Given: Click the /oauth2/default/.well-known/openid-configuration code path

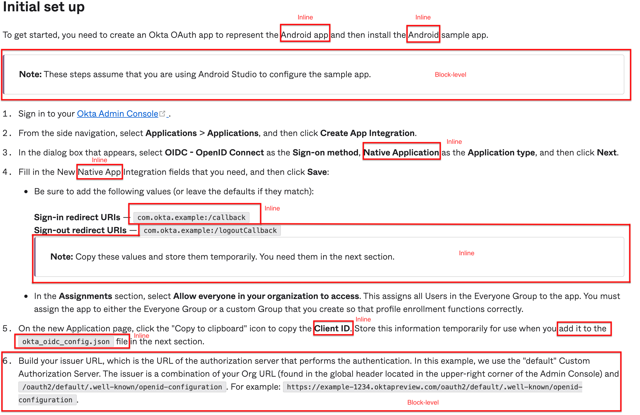Looking at the screenshot, I should (122, 387).
